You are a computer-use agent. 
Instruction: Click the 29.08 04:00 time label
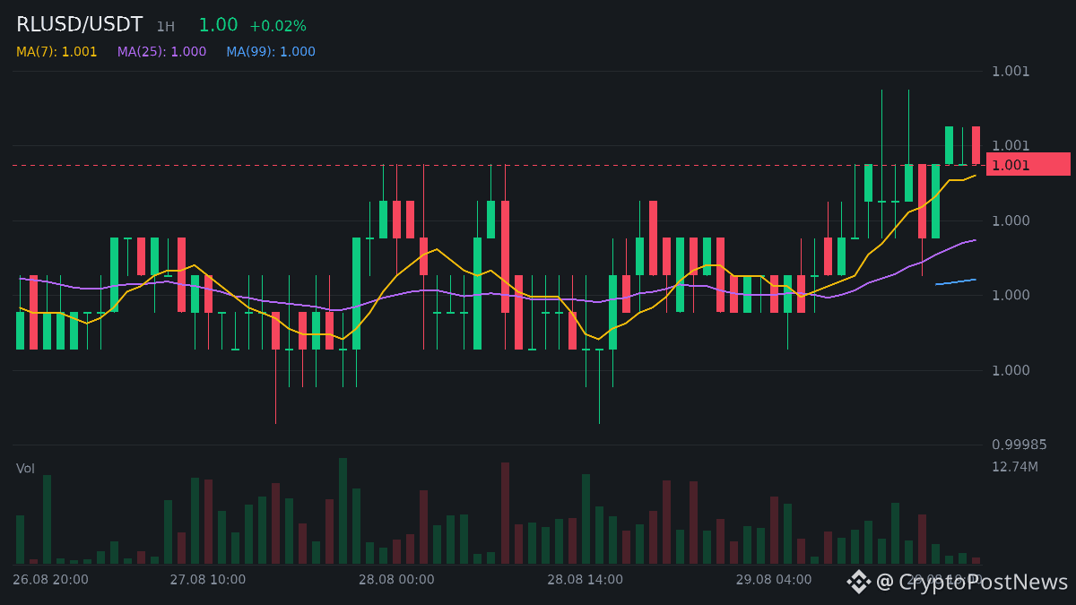tap(774, 580)
